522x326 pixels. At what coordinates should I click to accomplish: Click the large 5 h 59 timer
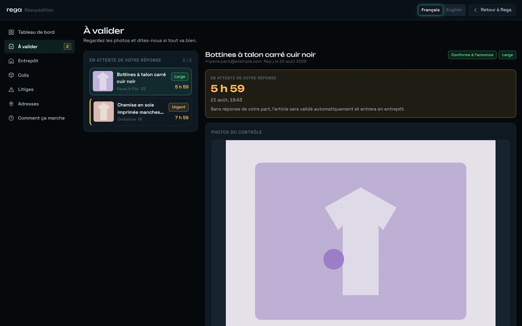pos(227,88)
